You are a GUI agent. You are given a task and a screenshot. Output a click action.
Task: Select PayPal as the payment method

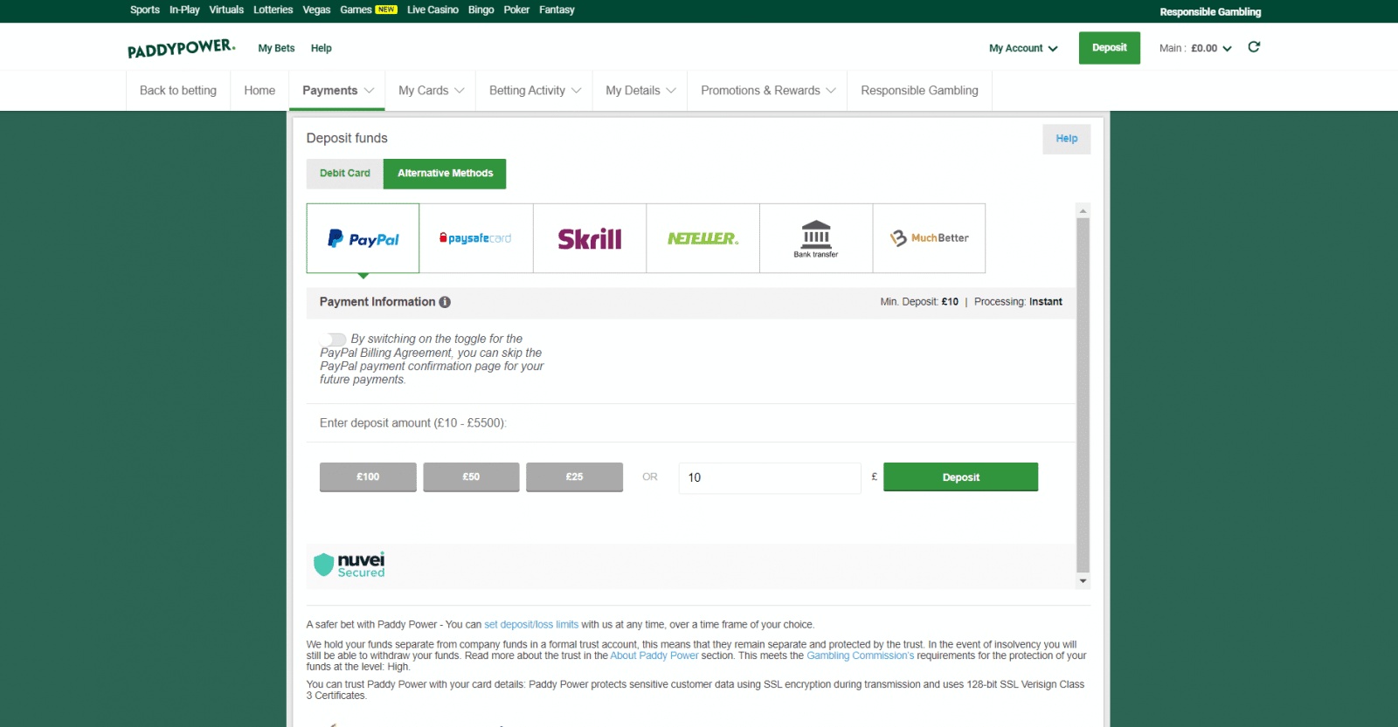click(363, 238)
